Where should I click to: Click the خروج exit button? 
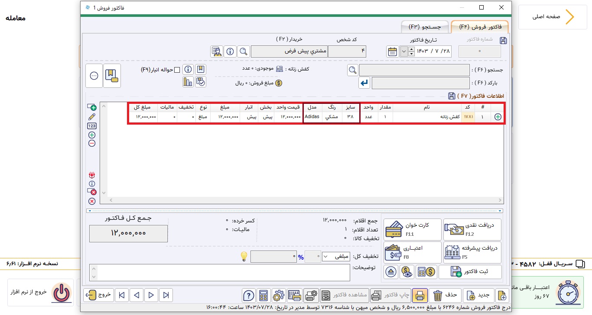tap(99, 296)
